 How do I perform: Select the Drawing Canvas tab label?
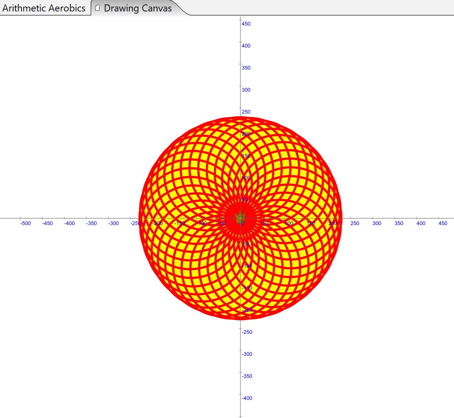pos(137,8)
